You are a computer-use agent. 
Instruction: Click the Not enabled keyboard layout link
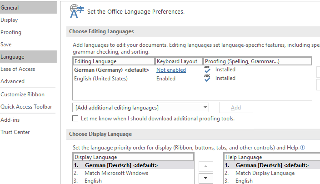(171, 70)
